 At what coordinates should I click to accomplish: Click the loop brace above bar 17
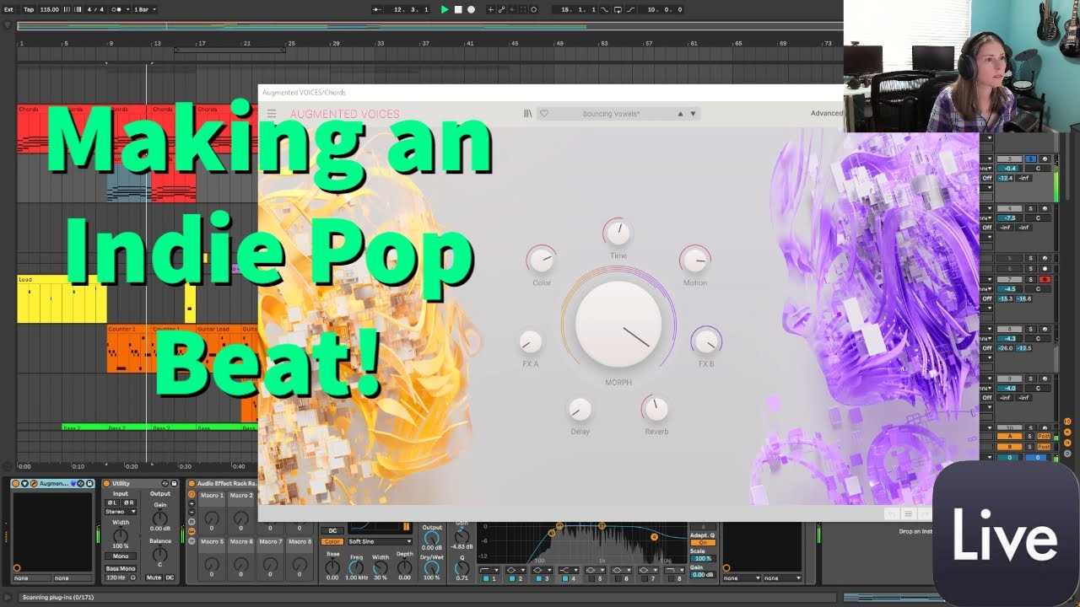[x=231, y=51]
